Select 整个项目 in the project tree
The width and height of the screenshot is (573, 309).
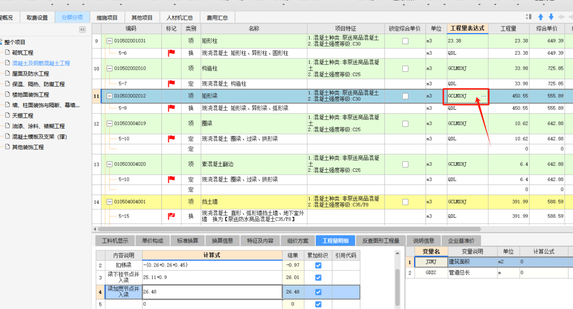tap(15, 42)
